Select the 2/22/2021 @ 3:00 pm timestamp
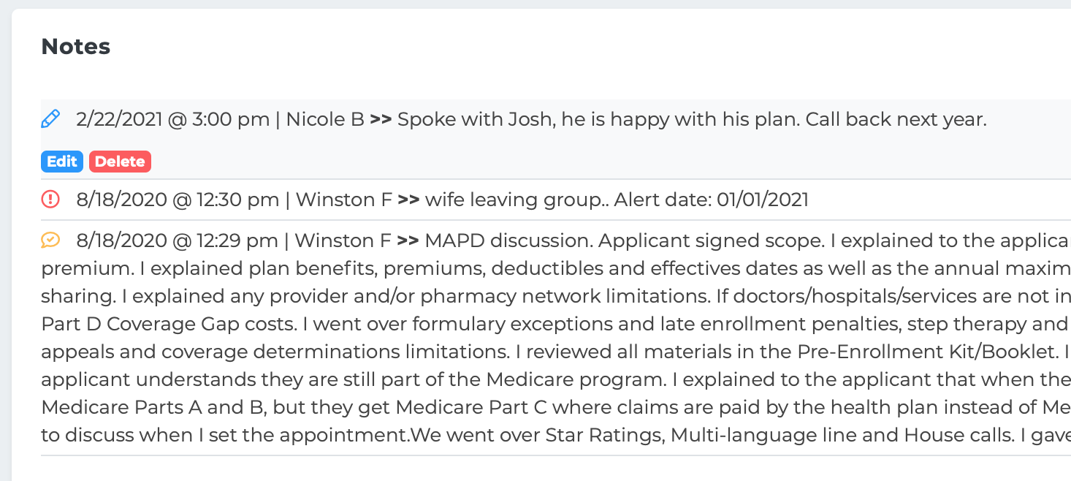Screen dimensions: 1071x481 pyautogui.click(x=173, y=119)
